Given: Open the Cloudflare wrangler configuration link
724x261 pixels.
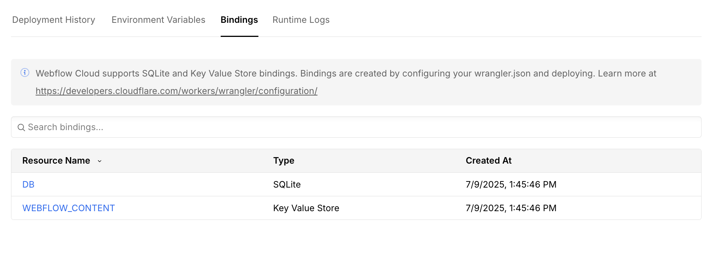Looking at the screenshot, I should point(176,91).
